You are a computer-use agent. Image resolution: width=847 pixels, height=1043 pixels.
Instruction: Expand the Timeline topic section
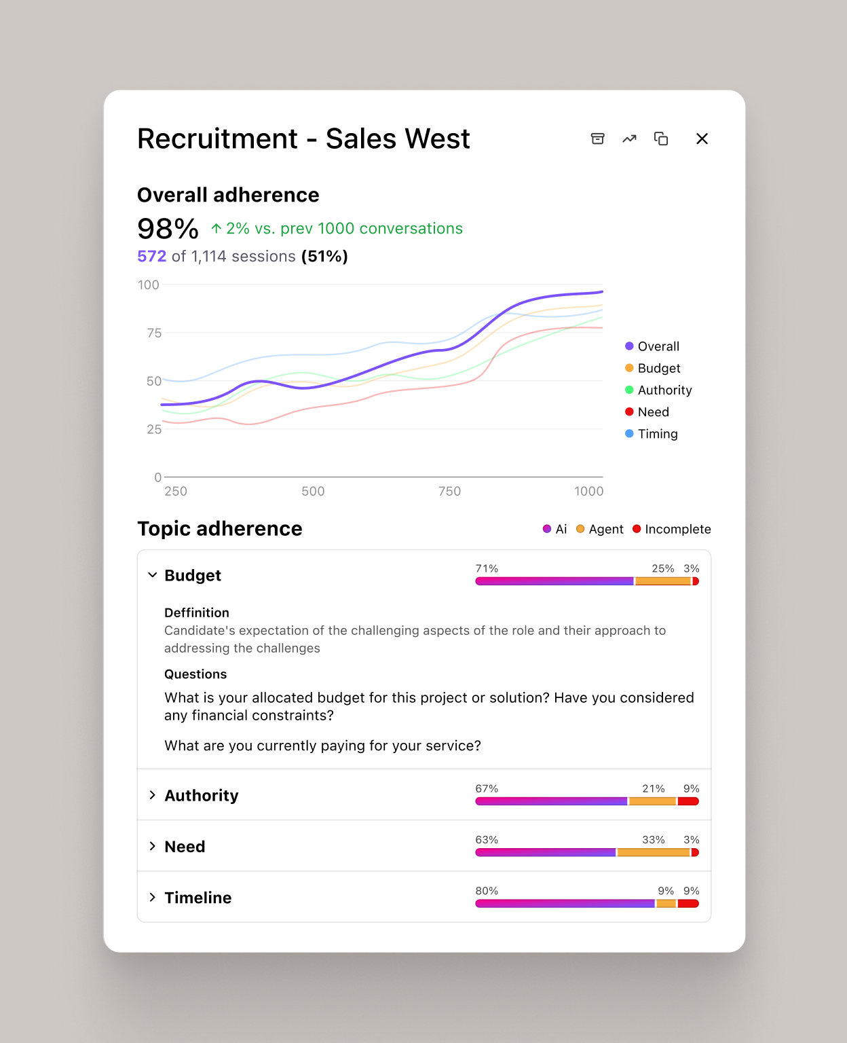pos(153,897)
